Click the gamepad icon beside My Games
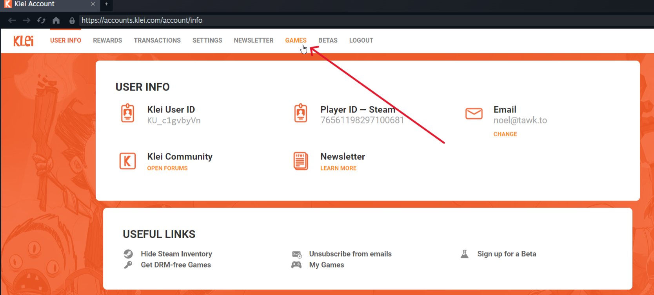Image resolution: width=654 pixels, height=295 pixels. click(296, 265)
